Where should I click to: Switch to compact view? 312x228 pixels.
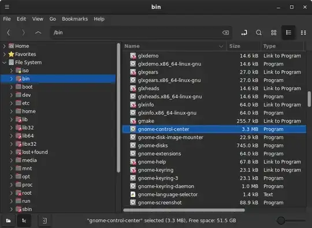pyautogui.click(x=303, y=32)
